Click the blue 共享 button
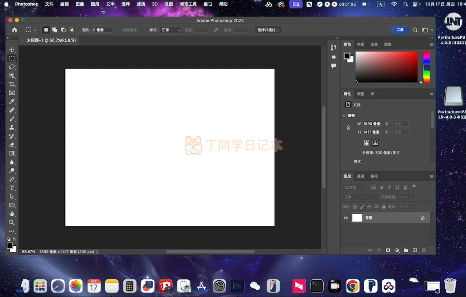The height and width of the screenshot is (297, 466). pos(400,30)
